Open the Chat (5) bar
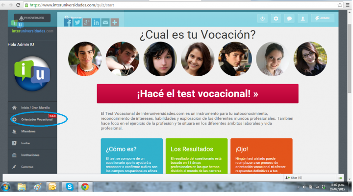The width and height of the screenshot is (353, 196). pyautogui.click(x=310, y=178)
